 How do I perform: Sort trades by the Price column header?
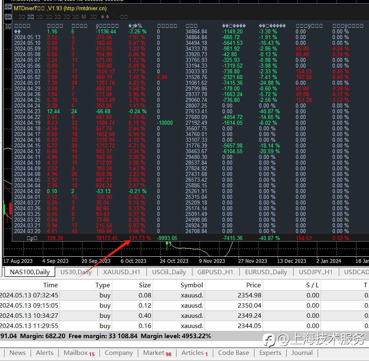(254, 285)
